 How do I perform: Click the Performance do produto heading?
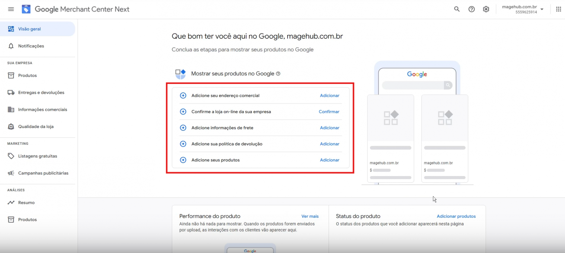pyautogui.click(x=210, y=216)
